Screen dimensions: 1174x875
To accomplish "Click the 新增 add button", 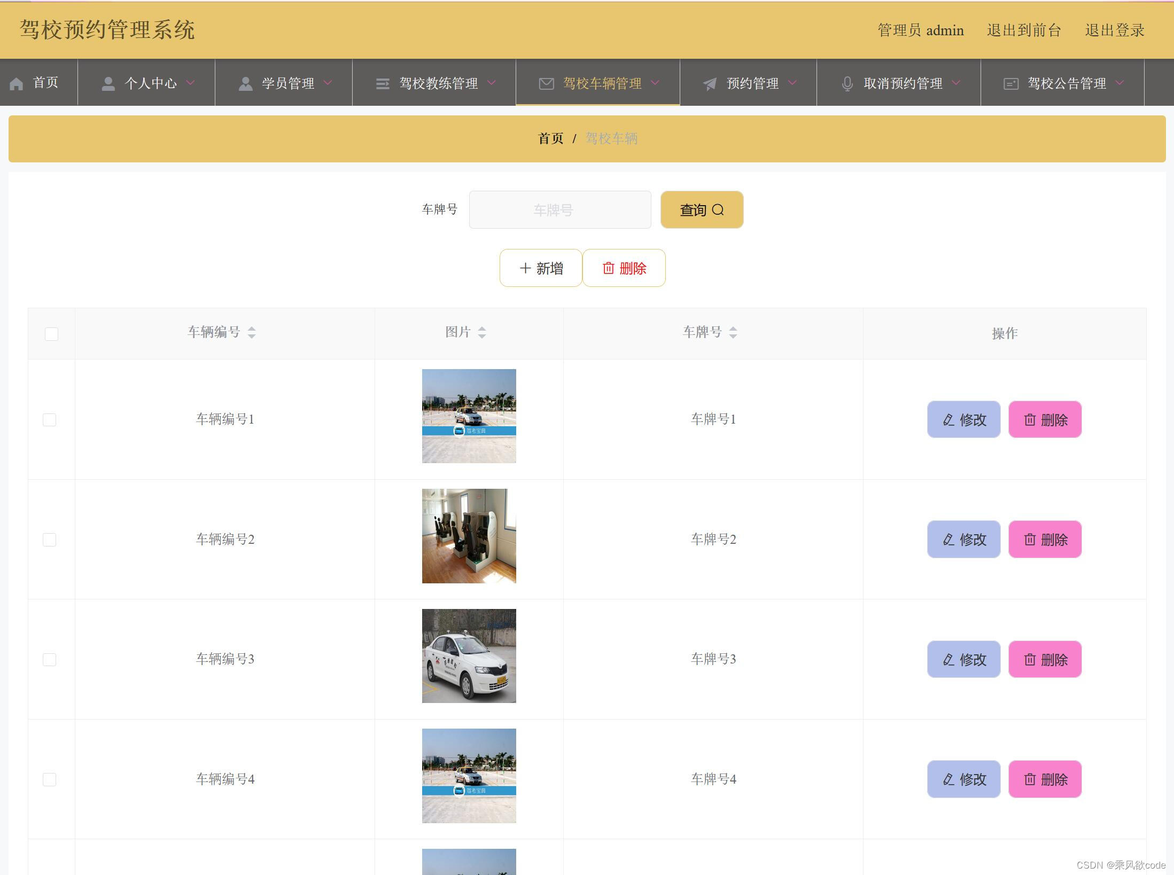I will 541,268.
